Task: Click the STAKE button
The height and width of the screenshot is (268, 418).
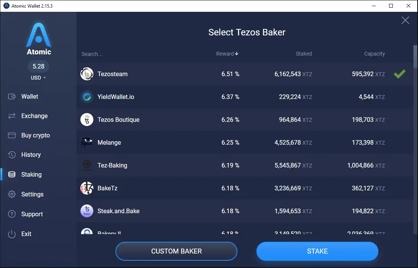Action: 317,251
